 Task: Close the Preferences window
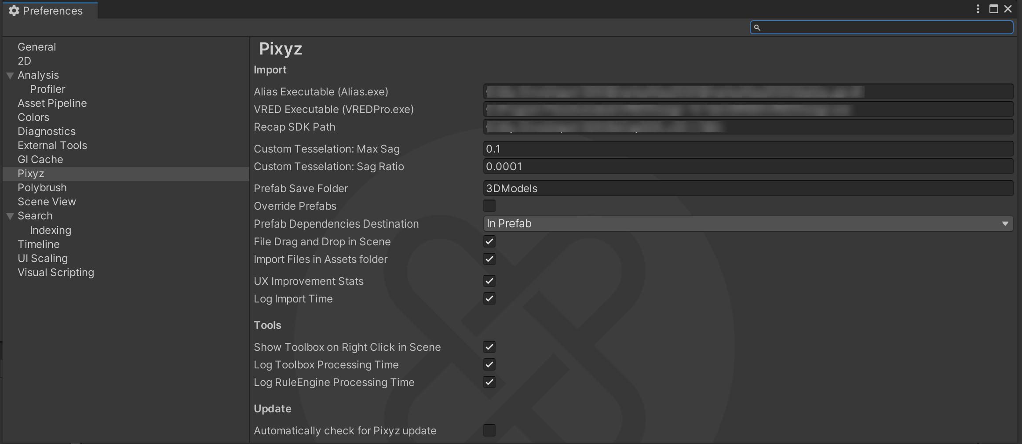point(1008,9)
